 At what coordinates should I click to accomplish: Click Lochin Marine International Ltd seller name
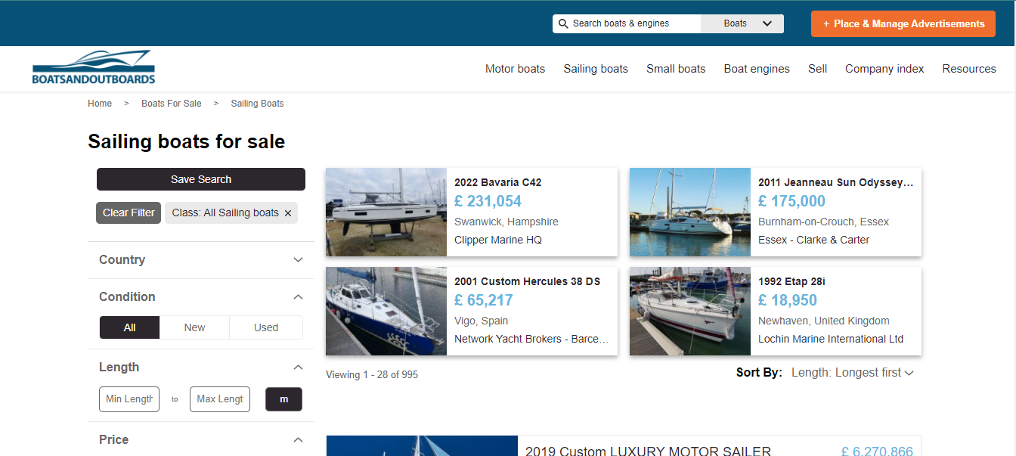(831, 339)
